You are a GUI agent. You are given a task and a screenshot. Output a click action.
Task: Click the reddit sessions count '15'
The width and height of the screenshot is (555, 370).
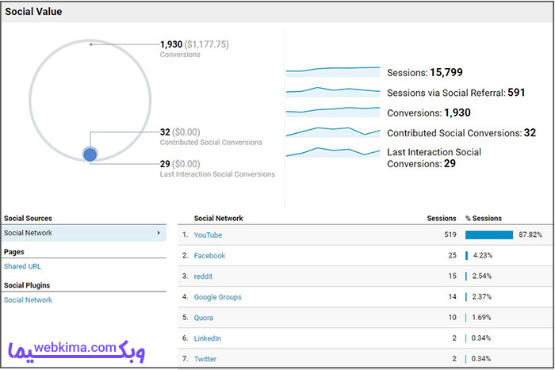click(x=453, y=277)
